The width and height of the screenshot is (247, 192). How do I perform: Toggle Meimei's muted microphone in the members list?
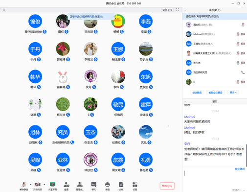[238, 34]
